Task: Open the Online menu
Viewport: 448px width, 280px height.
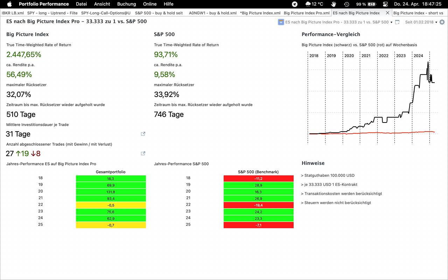Action: coord(150,4)
